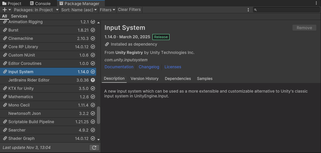The height and width of the screenshot is (153, 321).
Task: Click the installed checkmark for Mathematics 1.2.6
Action: (93, 97)
